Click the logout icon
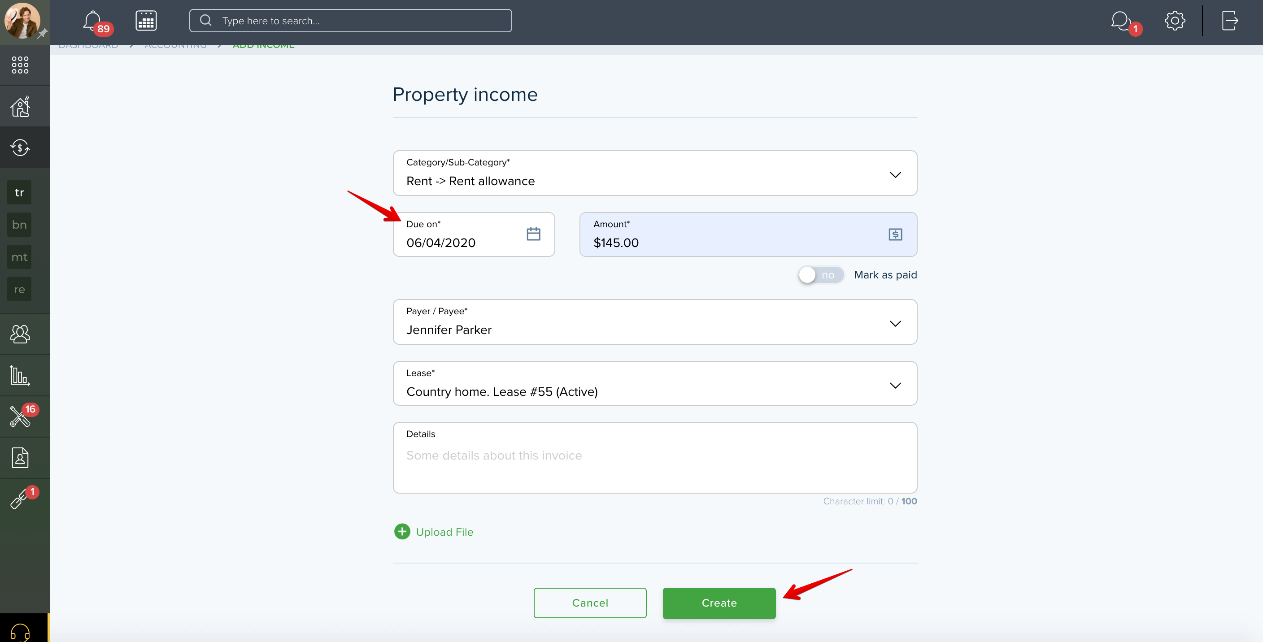Screen dimensions: 1263x642 click(x=1229, y=21)
